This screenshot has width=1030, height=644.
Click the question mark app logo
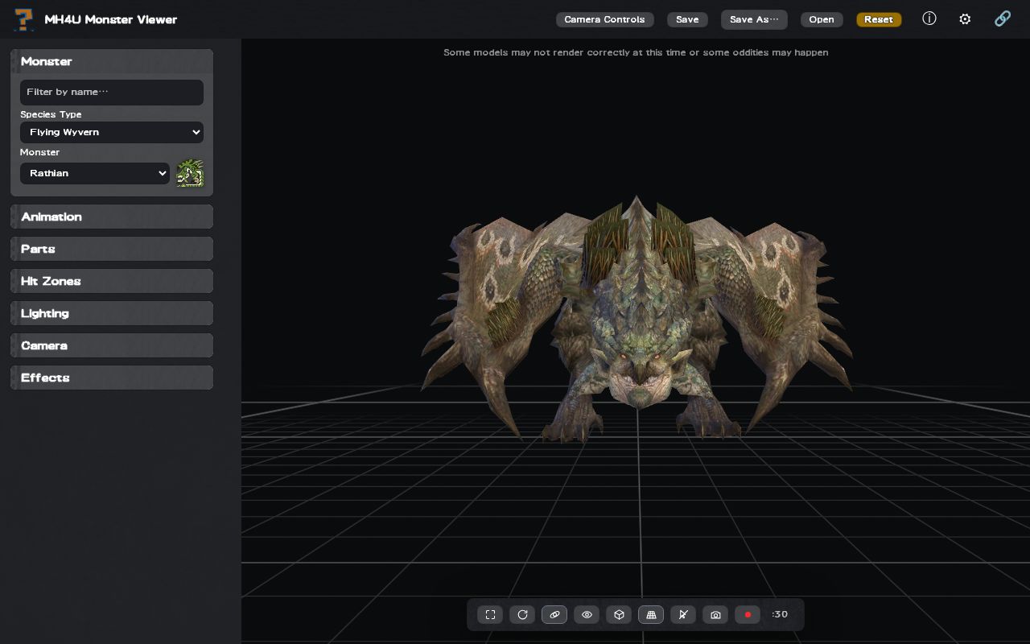pyautogui.click(x=24, y=19)
